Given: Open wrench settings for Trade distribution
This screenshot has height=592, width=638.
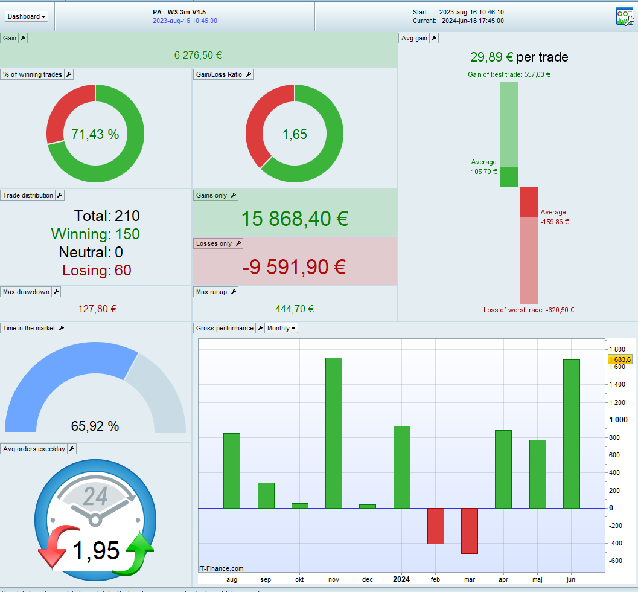Looking at the screenshot, I should [x=60, y=196].
